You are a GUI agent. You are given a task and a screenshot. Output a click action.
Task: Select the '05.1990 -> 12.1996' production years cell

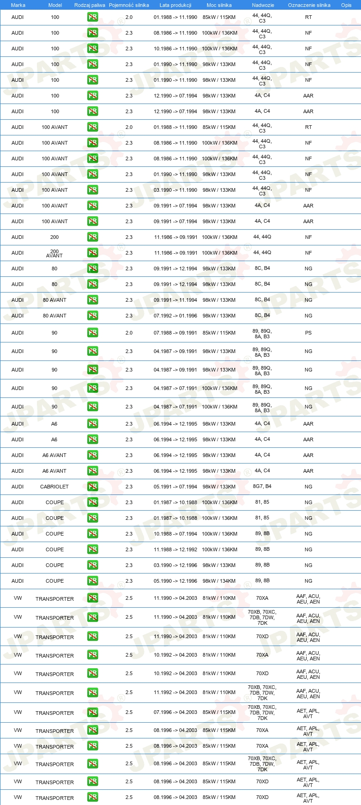[175, 581]
